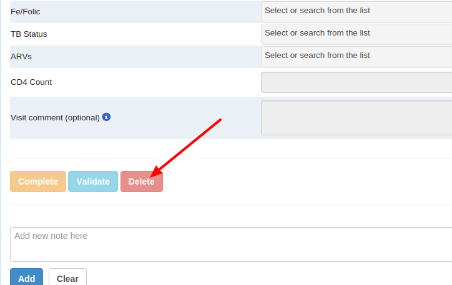Click the ARVs row label
This screenshot has width=452, height=285.
coord(21,56)
